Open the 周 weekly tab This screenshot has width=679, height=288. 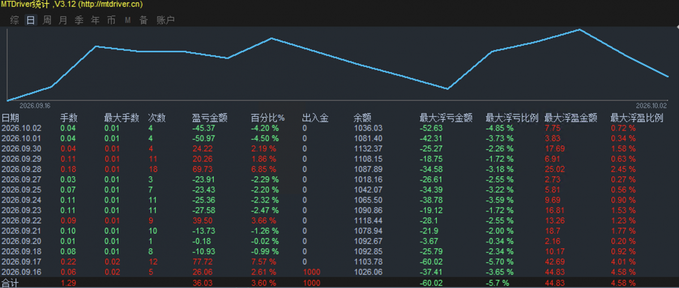coord(47,20)
